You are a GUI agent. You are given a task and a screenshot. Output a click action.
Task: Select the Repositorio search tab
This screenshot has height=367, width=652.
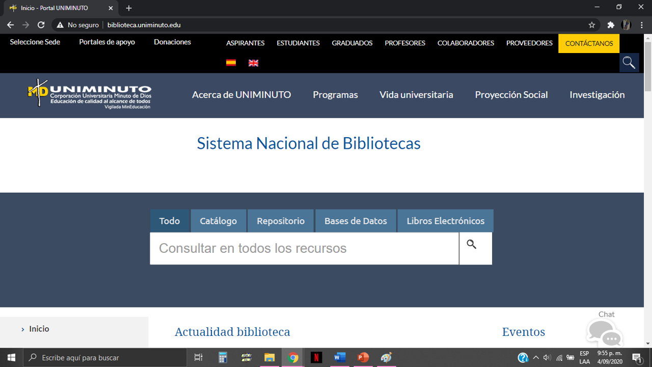[281, 221]
